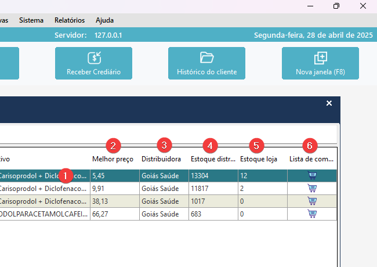Screen dimensions: 377x267
Task: Sort by Distribuidora column header
Action: (x=161, y=159)
